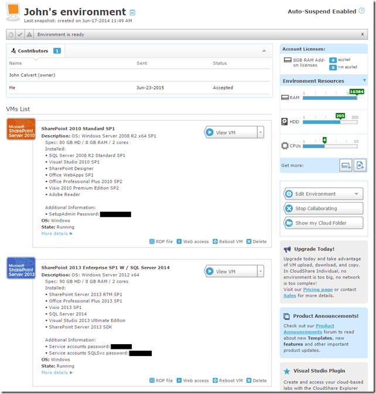Click the edit icon beside John's environment title
Viewport: 376px width, 394px height.
132,12
